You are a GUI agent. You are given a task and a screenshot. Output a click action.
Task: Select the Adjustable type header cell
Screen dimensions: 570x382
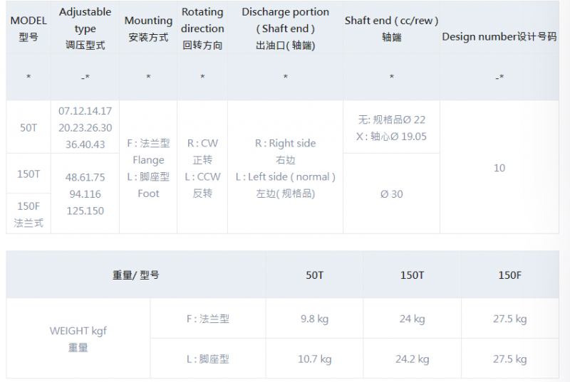(85, 28)
